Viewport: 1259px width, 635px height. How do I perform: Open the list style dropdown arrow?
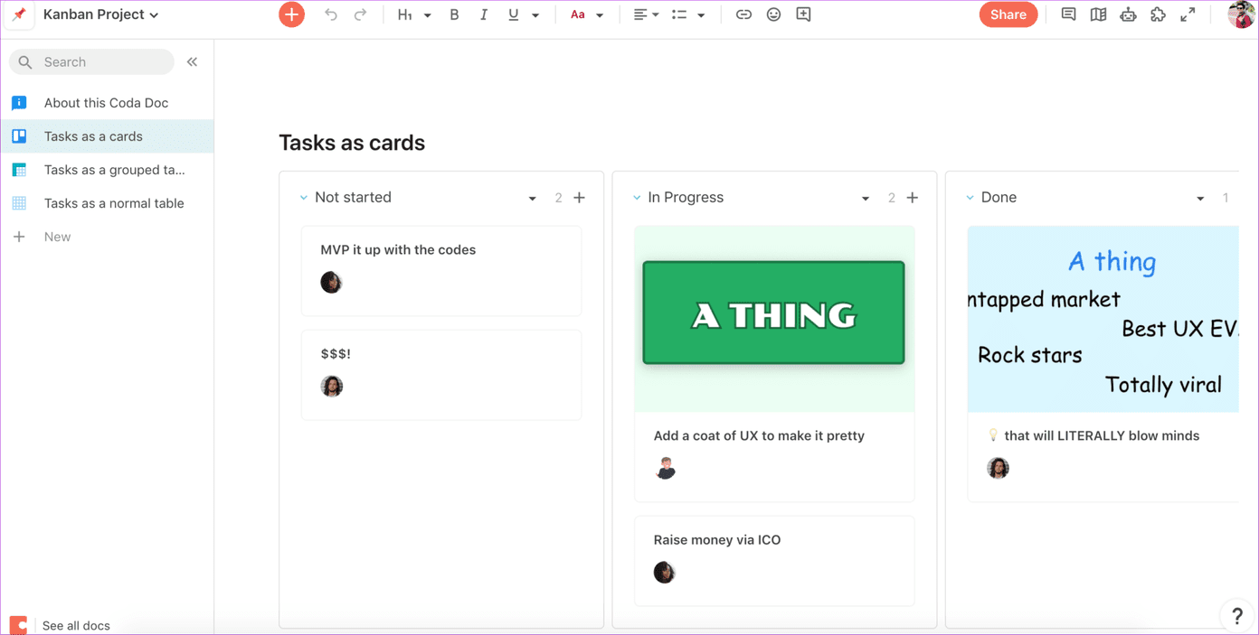(x=701, y=15)
